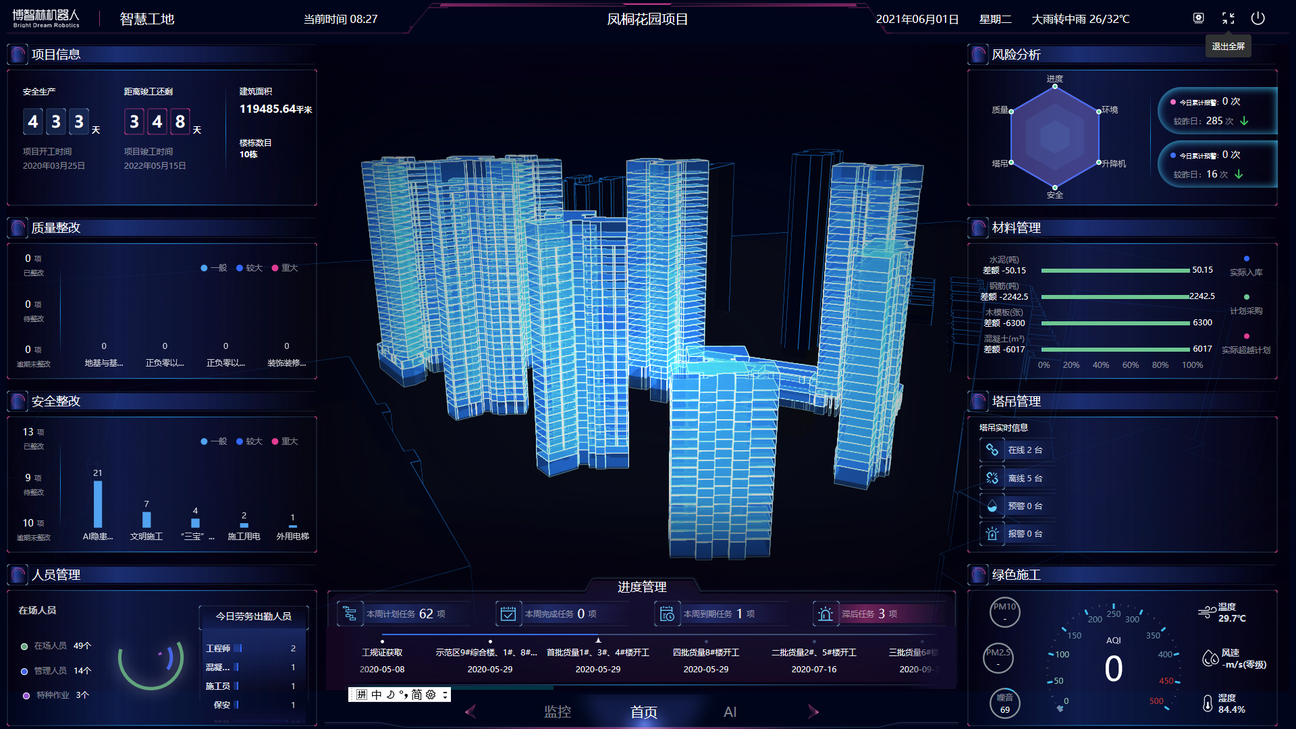Viewport: 1296px width, 729px height.
Task: Click the right arrow beside AI tab
Action: coord(813,711)
